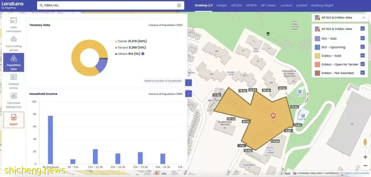Click in the TERRA HILL search field
The width and height of the screenshot is (371, 177).
click(x=111, y=5)
